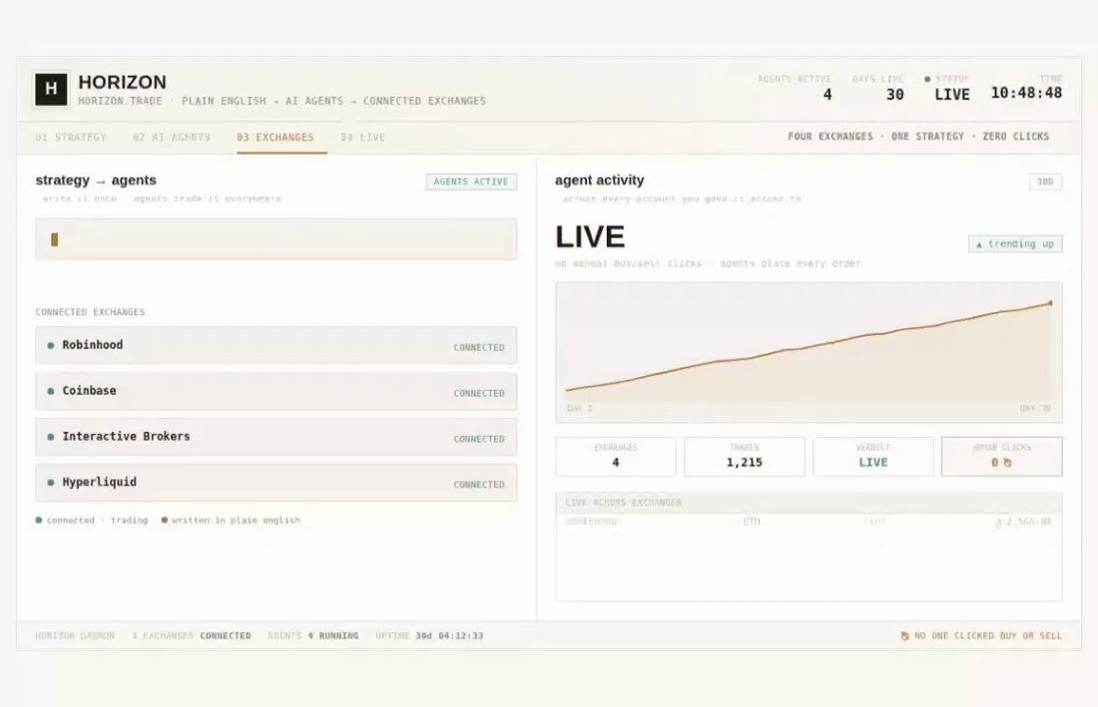
Task: Click the uptime value 30d 04:12:33
Action: pyautogui.click(x=450, y=635)
